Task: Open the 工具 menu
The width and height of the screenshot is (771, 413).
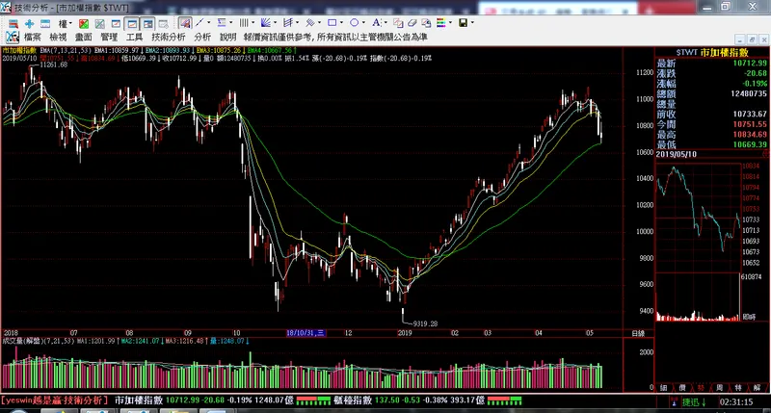Action: [x=134, y=37]
